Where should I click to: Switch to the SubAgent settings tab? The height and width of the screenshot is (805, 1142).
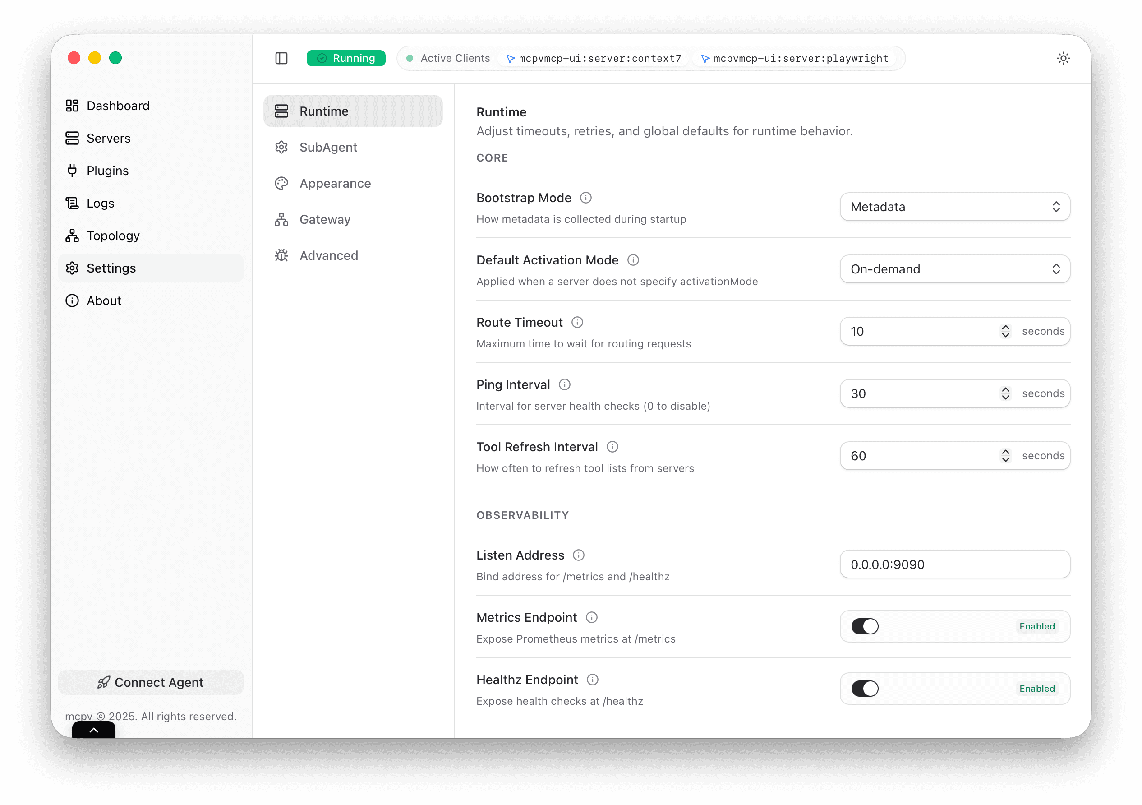328,147
